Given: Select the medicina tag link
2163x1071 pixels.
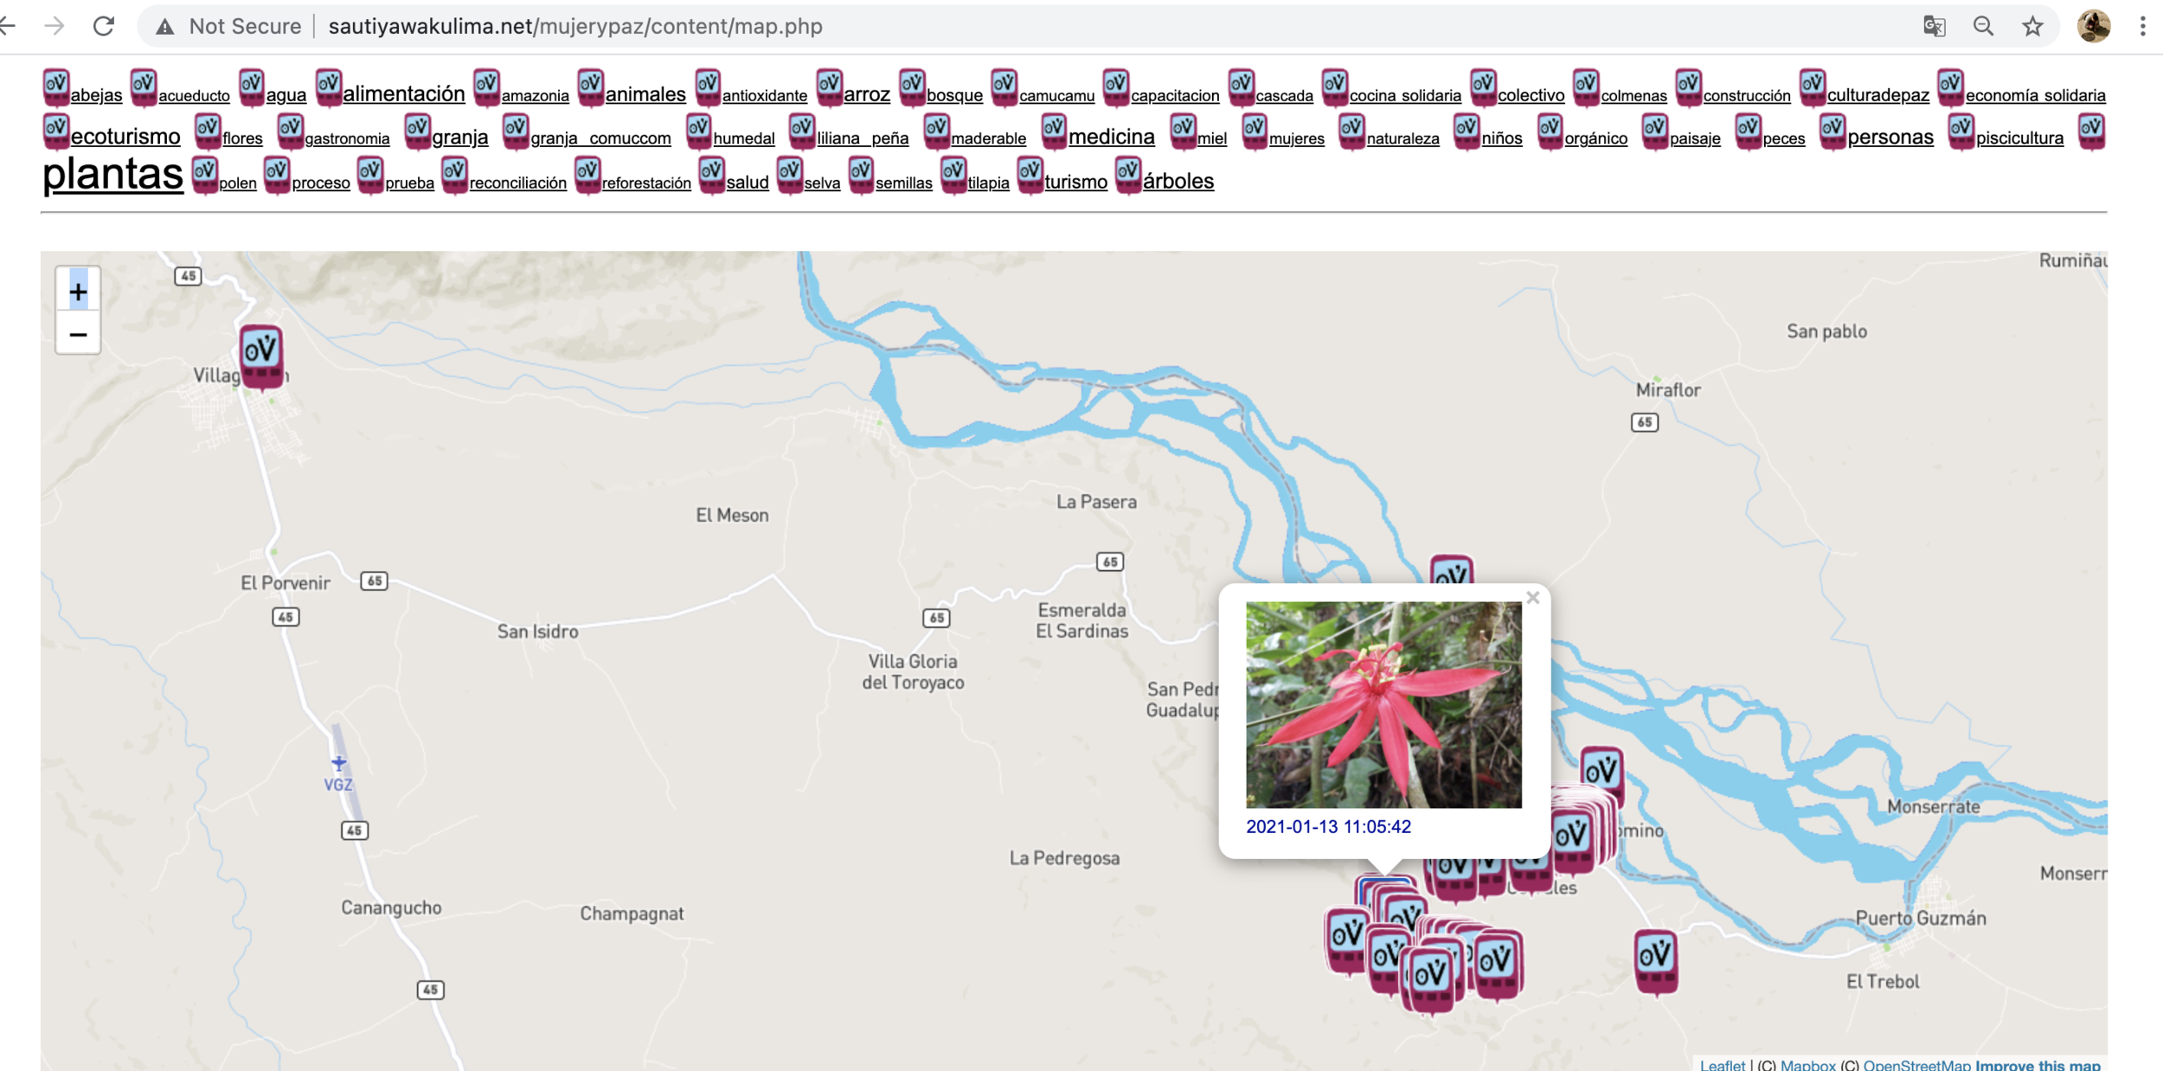Looking at the screenshot, I should pos(1111,137).
